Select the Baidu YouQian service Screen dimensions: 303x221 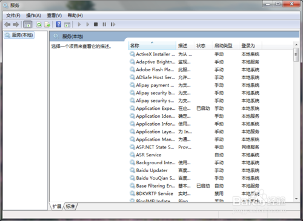[x=195, y=178]
